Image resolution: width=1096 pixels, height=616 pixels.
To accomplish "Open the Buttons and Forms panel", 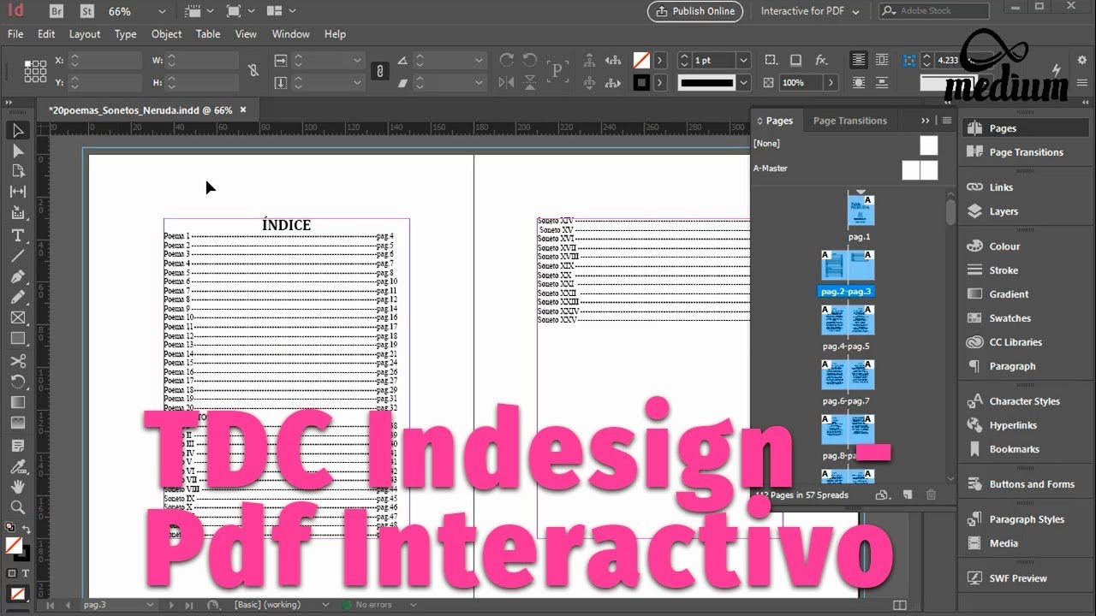I will tap(1031, 484).
